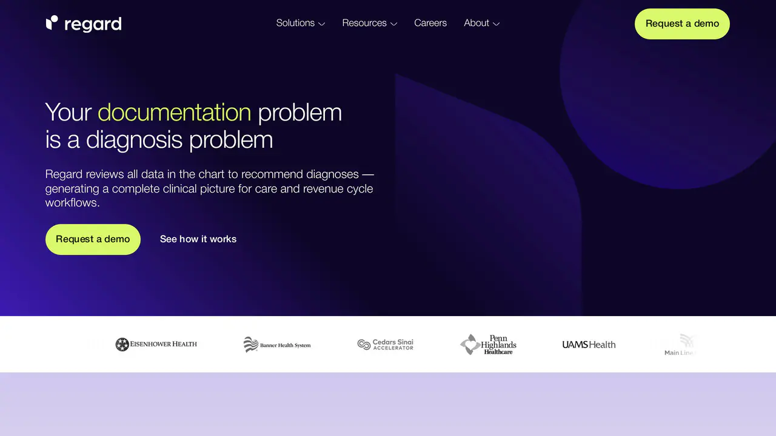The height and width of the screenshot is (436, 776).
Task: Click the header Request a demo button
Action: pos(682,24)
